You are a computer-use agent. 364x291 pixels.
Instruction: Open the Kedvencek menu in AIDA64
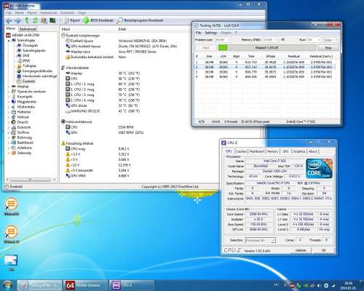pos(49,12)
